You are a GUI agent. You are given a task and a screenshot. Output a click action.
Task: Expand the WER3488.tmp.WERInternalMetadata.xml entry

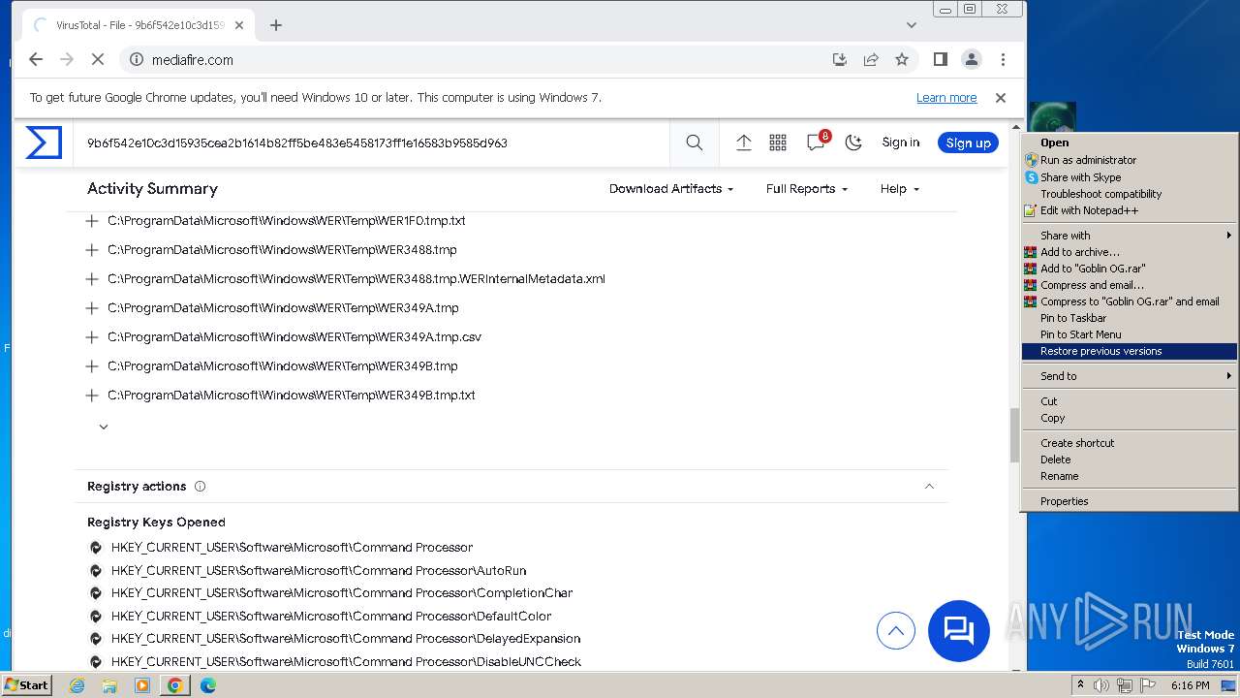pos(92,279)
